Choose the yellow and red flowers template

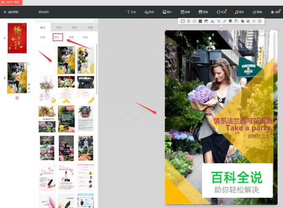(85, 60)
